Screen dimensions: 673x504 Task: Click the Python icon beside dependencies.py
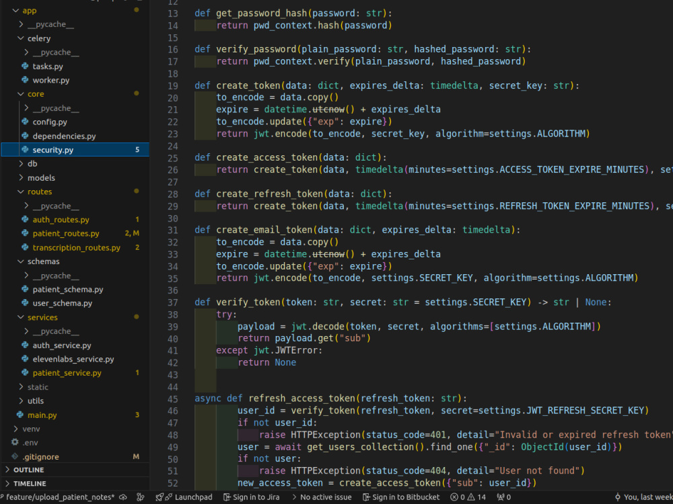click(26, 136)
